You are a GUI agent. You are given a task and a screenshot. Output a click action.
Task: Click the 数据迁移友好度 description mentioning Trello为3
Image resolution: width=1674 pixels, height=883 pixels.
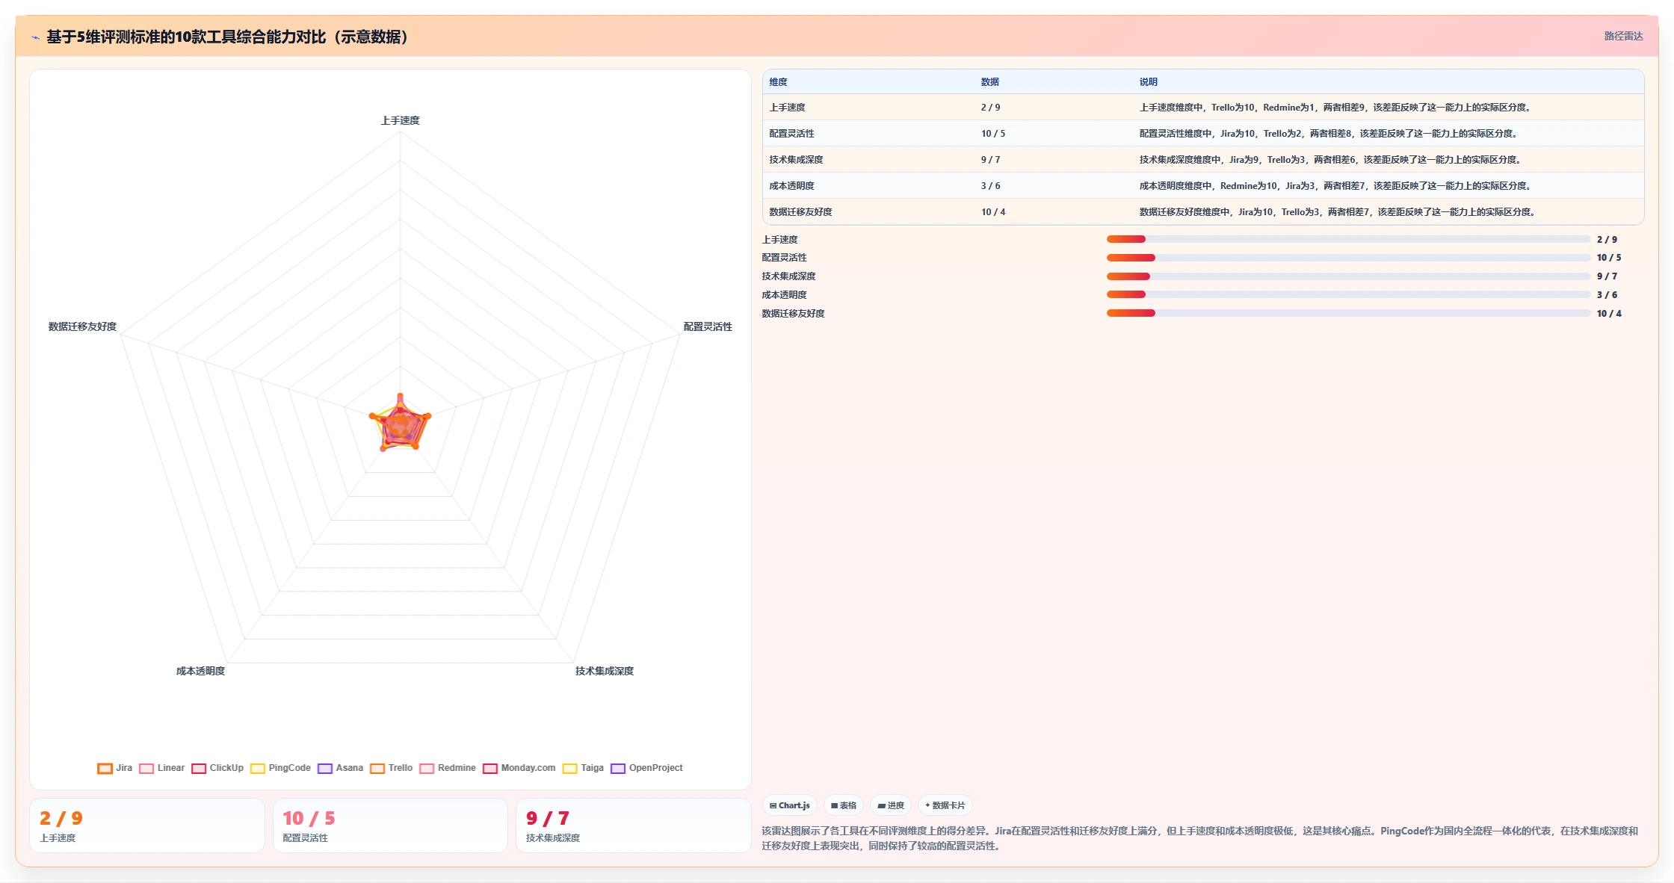[1338, 212]
